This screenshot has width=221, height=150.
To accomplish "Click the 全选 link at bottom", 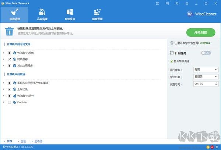I will pyautogui.click(x=23, y=141).
